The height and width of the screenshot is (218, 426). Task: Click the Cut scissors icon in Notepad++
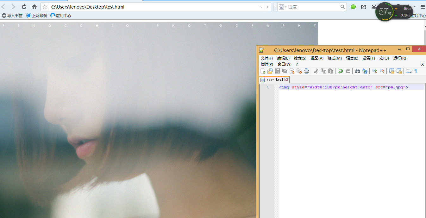coord(316,71)
